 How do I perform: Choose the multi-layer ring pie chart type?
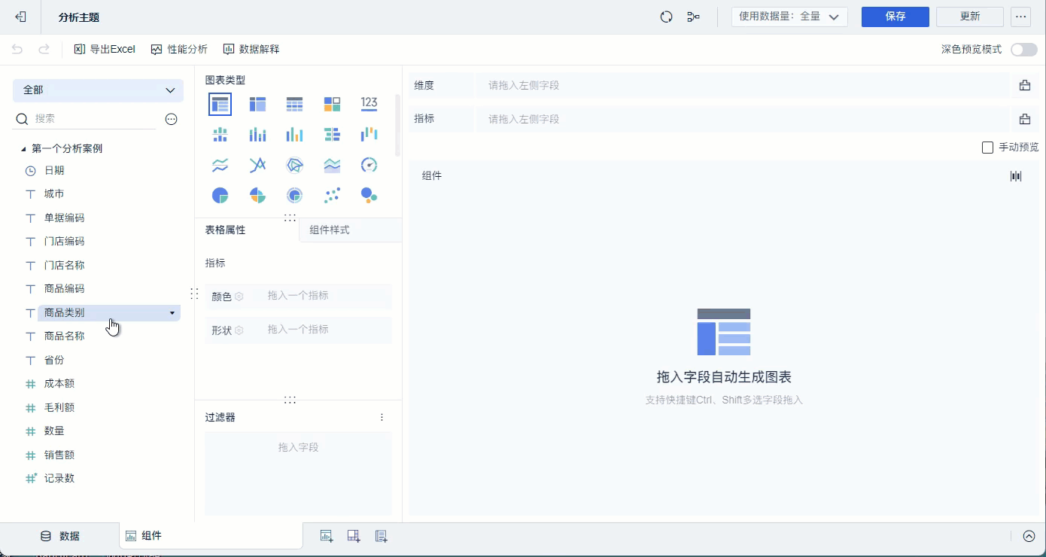(294, 196)
